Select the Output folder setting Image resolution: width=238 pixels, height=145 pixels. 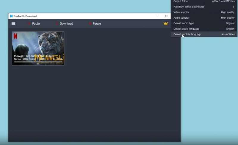(204, 1)
